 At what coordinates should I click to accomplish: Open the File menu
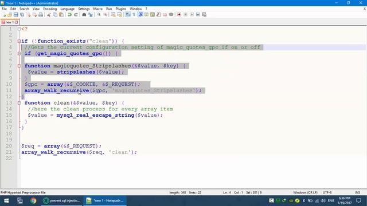pyautogui.click(x=4, y=9)
